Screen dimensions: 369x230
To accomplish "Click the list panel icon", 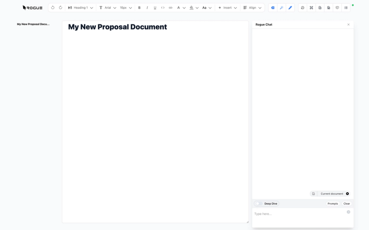I will (x=346, y=8).
